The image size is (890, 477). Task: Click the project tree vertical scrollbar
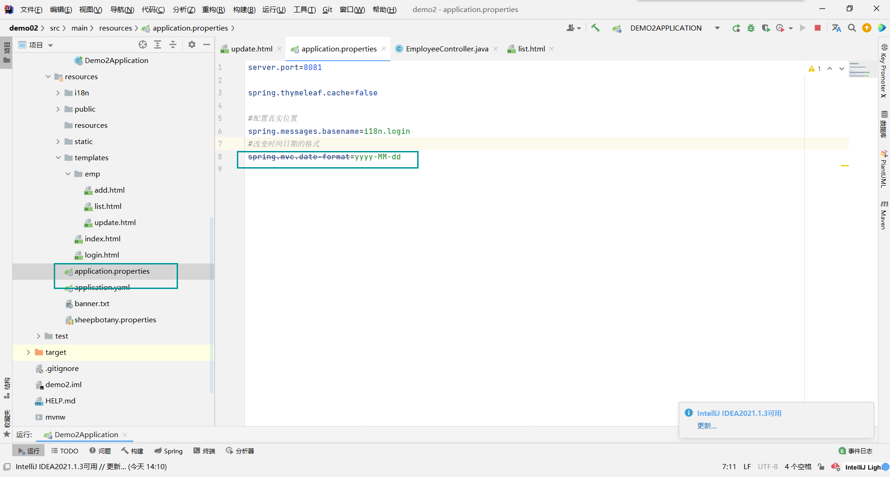pyautogui.click(x=212, y=306)
